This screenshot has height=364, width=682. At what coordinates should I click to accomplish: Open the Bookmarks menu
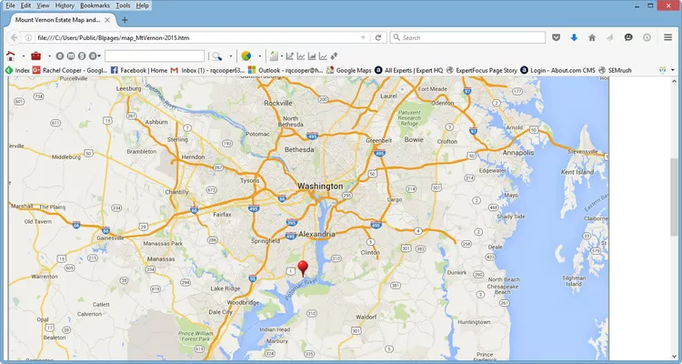95,5
